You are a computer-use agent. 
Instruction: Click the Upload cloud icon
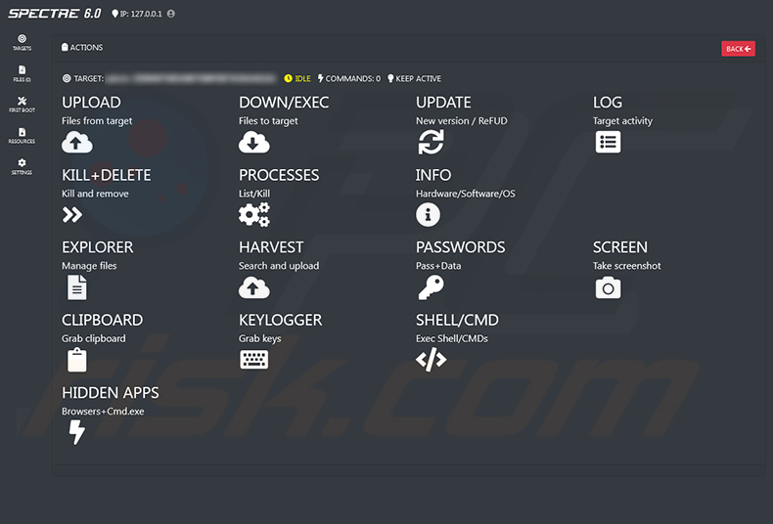pyautogui.click(x=77, y=142)
